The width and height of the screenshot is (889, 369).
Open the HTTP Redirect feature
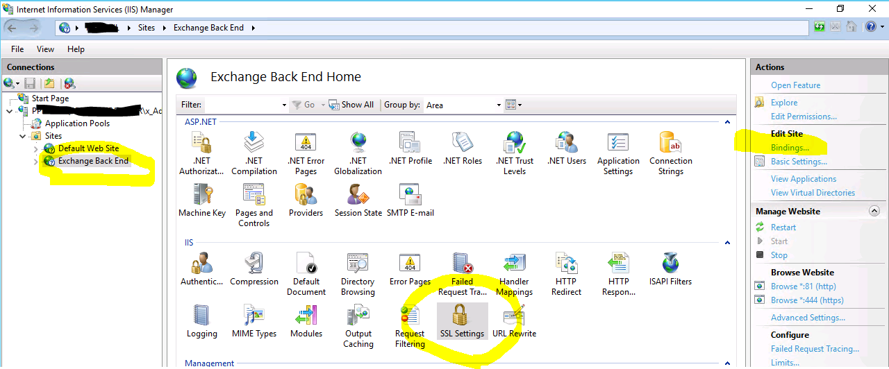(x=567, y=274)
